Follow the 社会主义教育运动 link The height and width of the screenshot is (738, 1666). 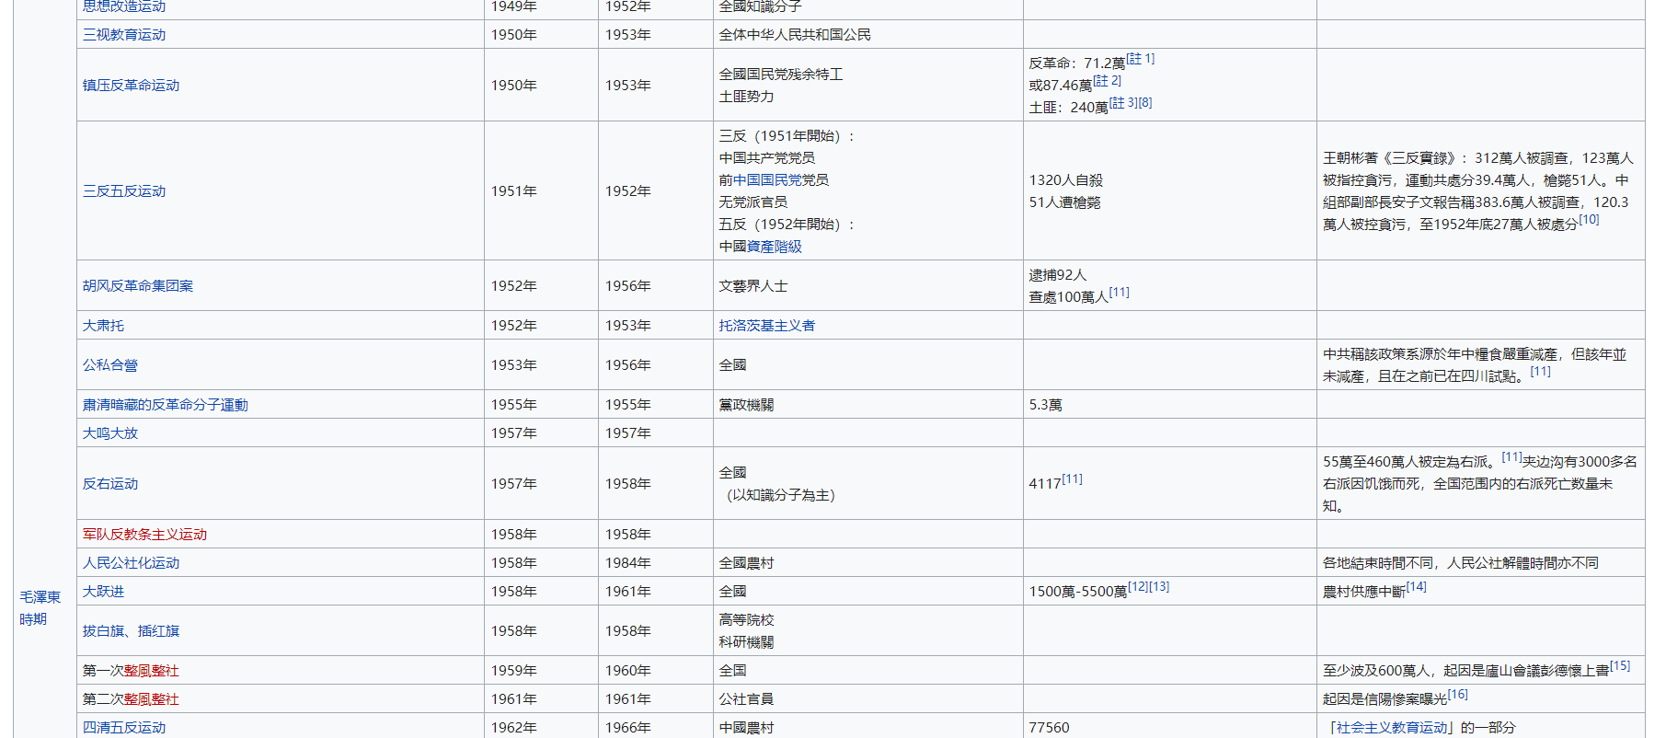[x=1392, y=728]
